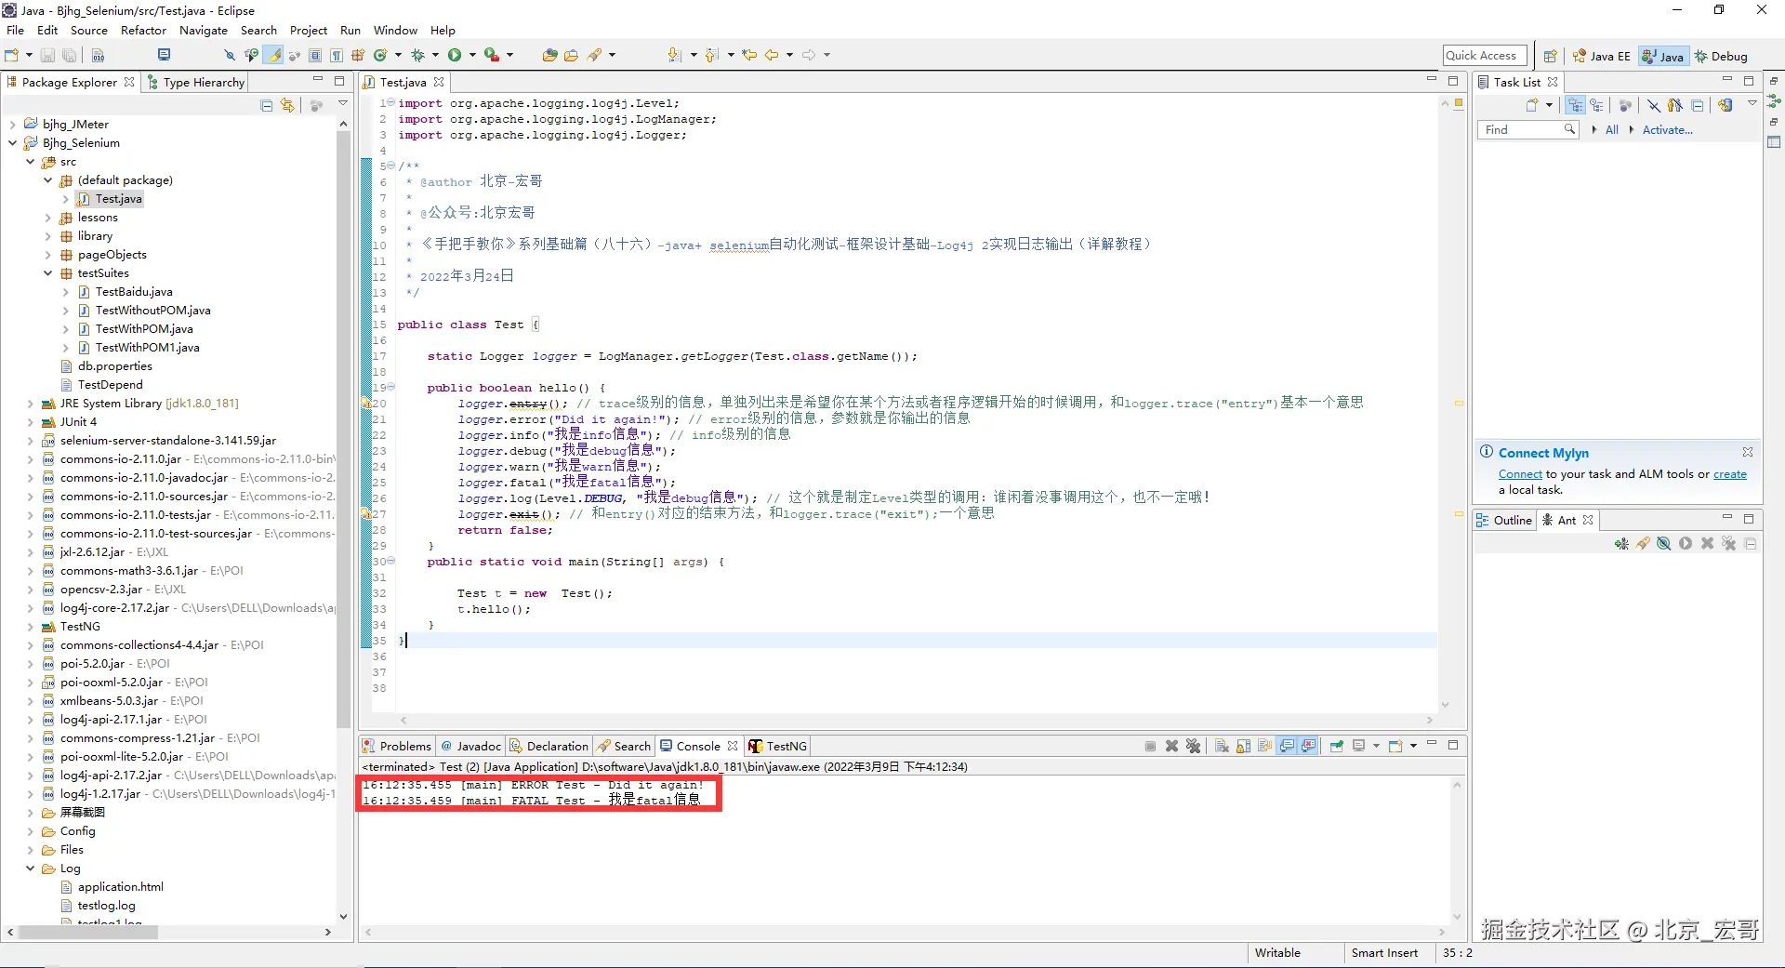1785x968 pixels.
Task: Click Remove All Terminated Launches icon
Action: pos(1194,746)
